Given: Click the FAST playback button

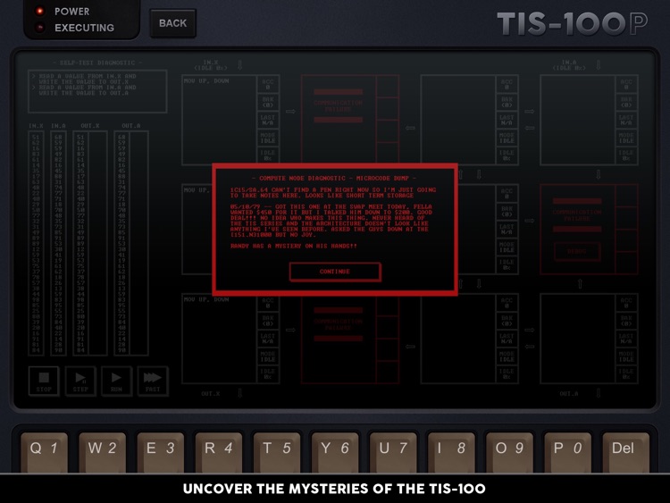Looking at the screenshot, I should pyautogui.click(x=153, y=381).
